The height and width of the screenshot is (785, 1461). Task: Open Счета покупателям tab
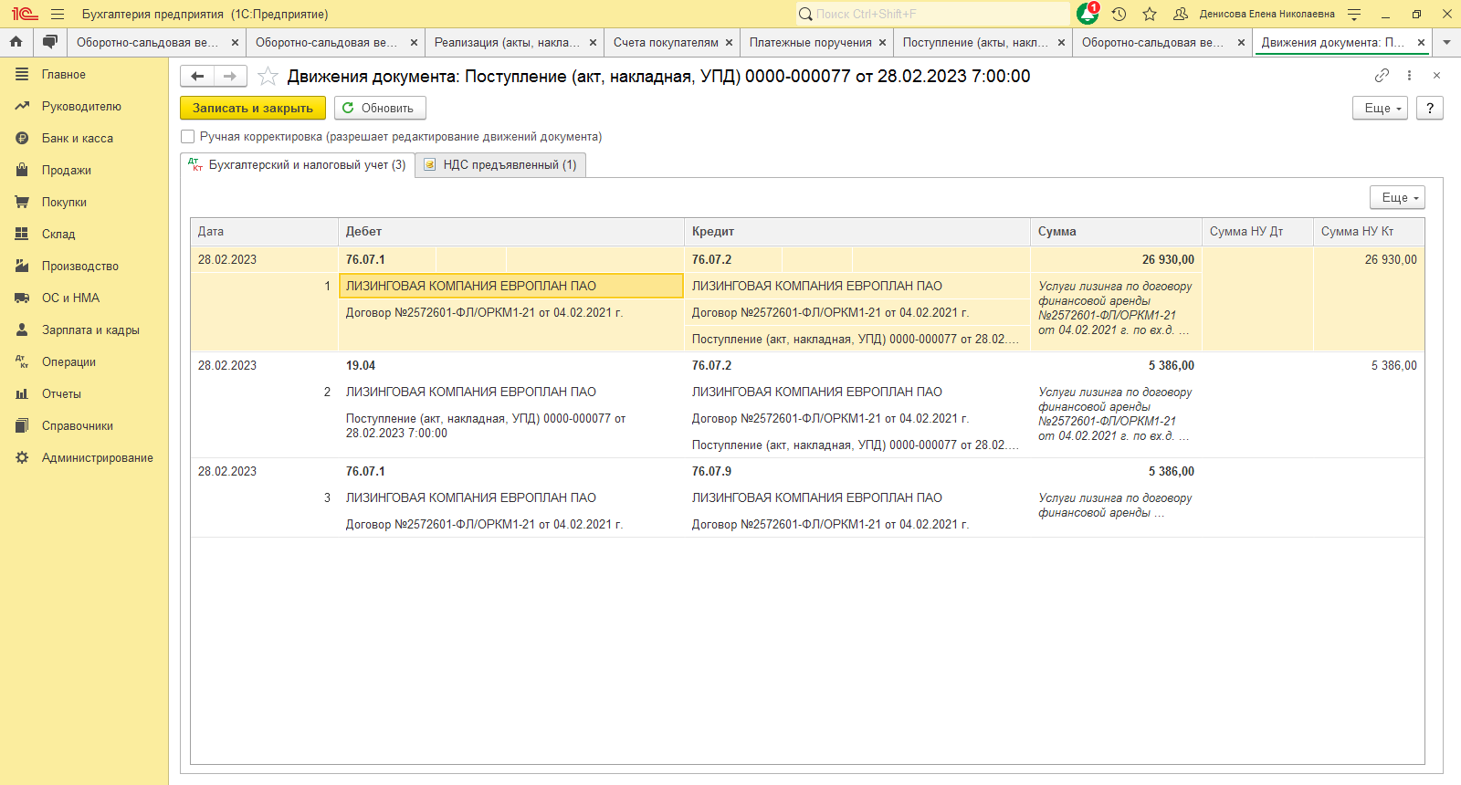click(x=666, y=42)
